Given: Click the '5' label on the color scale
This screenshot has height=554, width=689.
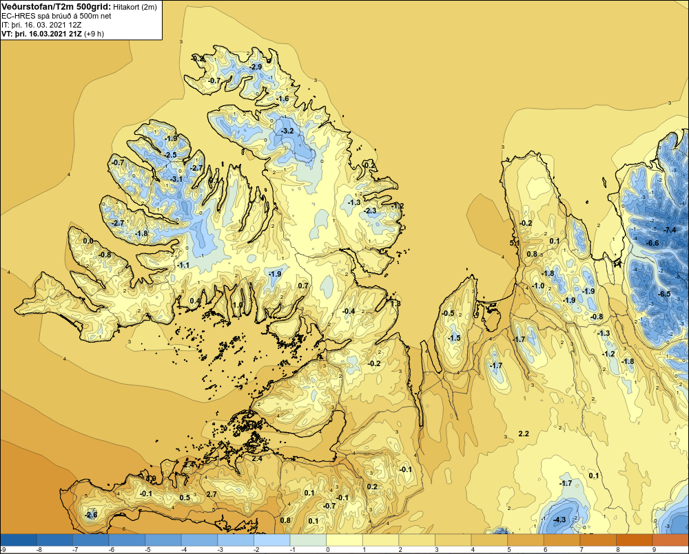Looking at the screenshot, I should (509, 550).
